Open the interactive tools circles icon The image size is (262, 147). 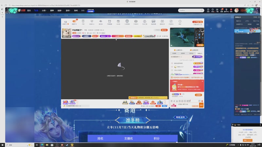click(144, 21)
